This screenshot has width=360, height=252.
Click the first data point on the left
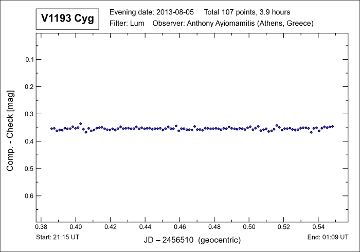(51, 129)
